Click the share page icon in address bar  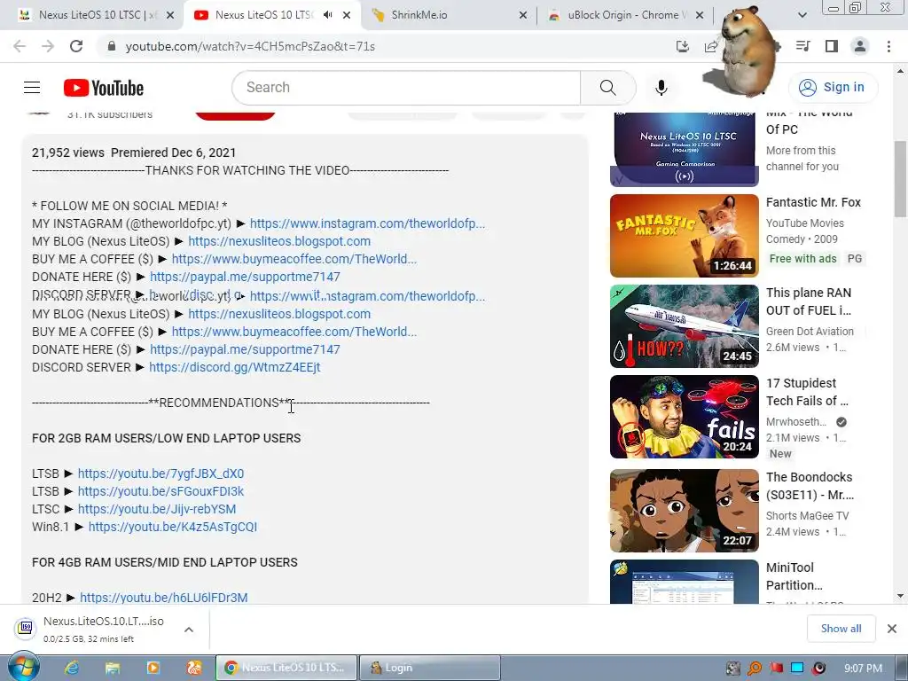pos(711,46)
